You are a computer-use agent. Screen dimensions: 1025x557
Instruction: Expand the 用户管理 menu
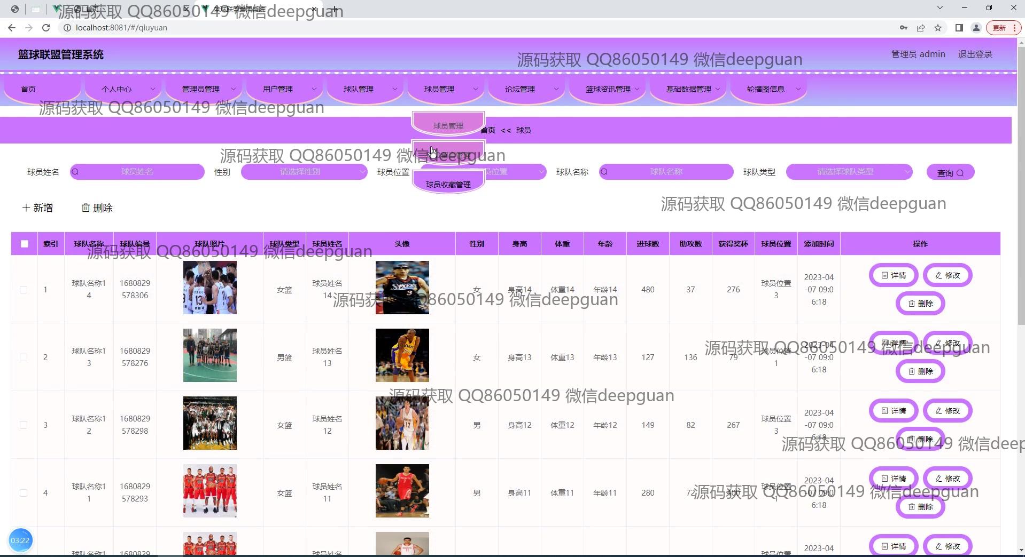[x=285, y=89]
